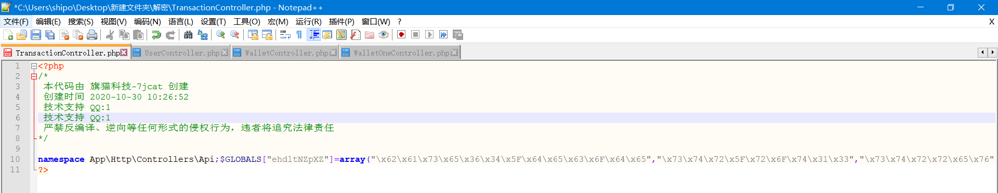Open the 编辑(E) menu
This screenshot has width=998, height=193.
(x=48, y=21)
